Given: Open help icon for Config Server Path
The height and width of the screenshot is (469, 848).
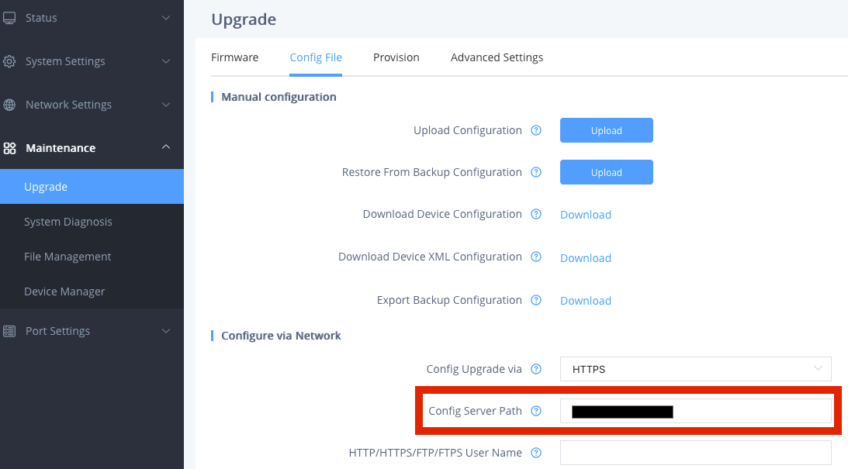Looking at the screenshot, I should coord(536,411).
